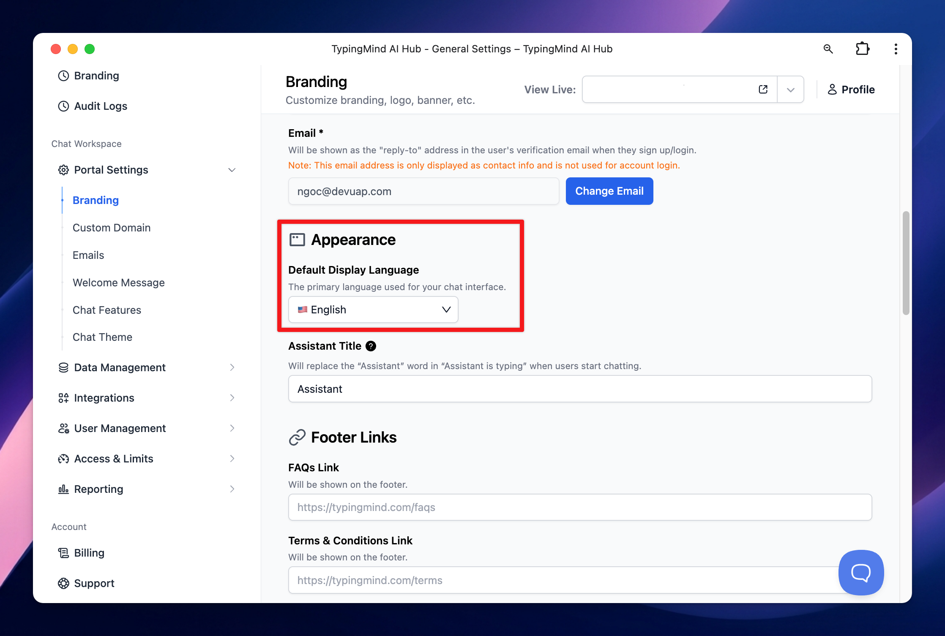This screenshot has height=636, width=945.
Task: Open the Chat Theme page
Action: pos(102,337)
